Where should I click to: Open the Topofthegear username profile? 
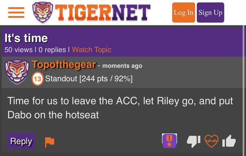(64, 65)
